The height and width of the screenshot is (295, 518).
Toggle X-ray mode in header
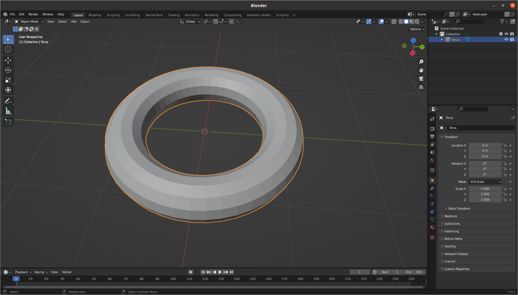(x=394, y=22)
